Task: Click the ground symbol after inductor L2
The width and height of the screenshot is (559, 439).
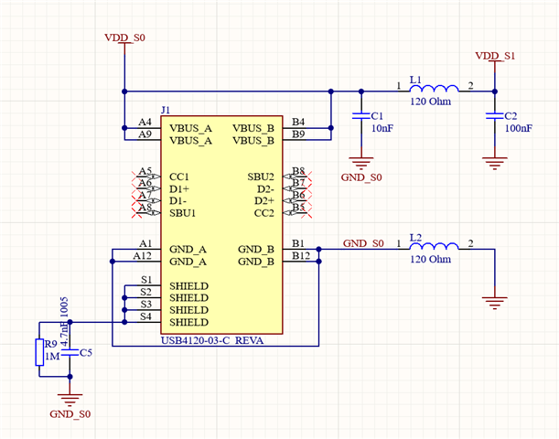Action: click(494, 303)
